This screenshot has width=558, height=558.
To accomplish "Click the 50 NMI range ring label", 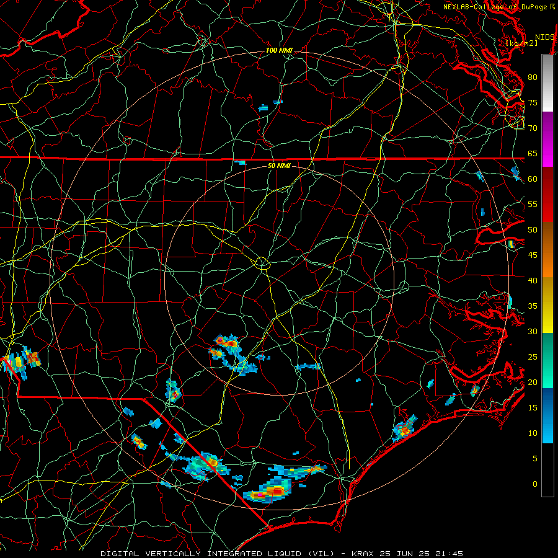I will click(x=279, y=166).
